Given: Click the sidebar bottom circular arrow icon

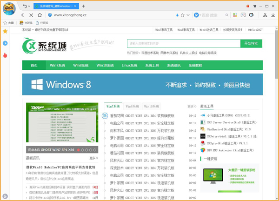Looking at the screenshot, I should pyautogui.click(x=5, y=196).
